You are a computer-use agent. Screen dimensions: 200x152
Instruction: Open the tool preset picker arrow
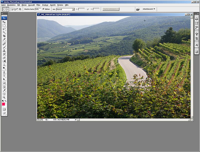tap(8, 9)
